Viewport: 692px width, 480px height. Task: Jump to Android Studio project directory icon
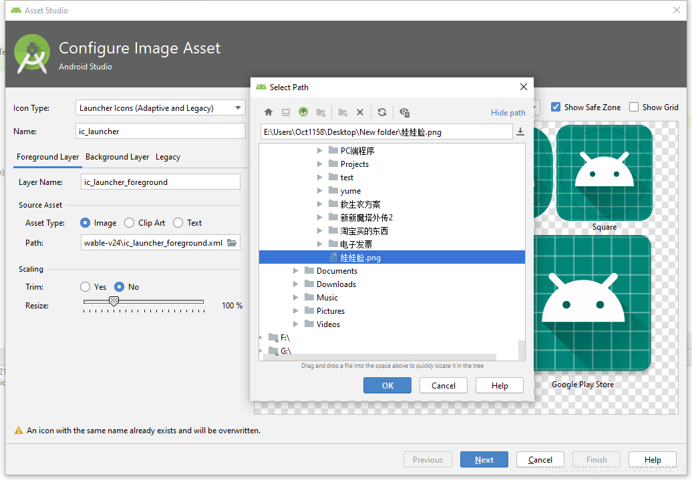point(303,112)
